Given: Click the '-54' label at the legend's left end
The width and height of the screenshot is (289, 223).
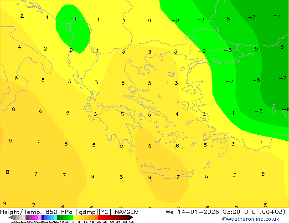Looking at the screenshot, I should 15,222.
